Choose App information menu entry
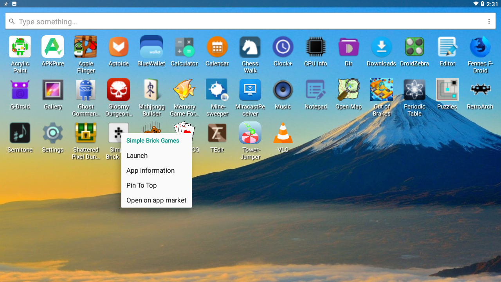This screenshot has width=501, height=282. click(x=157, y=170)
